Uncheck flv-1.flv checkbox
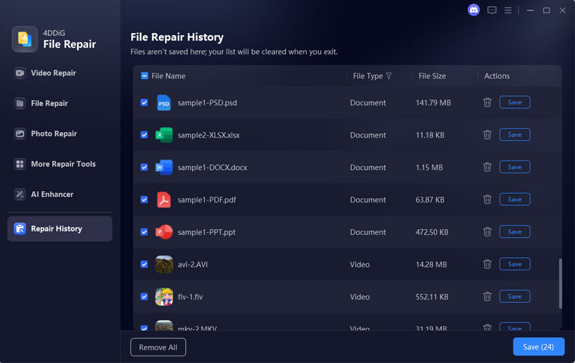This screenshot has height=363, width=575. pos(144,296)
